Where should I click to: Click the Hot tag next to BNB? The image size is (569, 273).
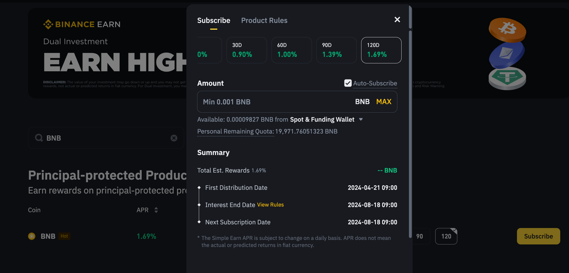(x=64, y=236)
